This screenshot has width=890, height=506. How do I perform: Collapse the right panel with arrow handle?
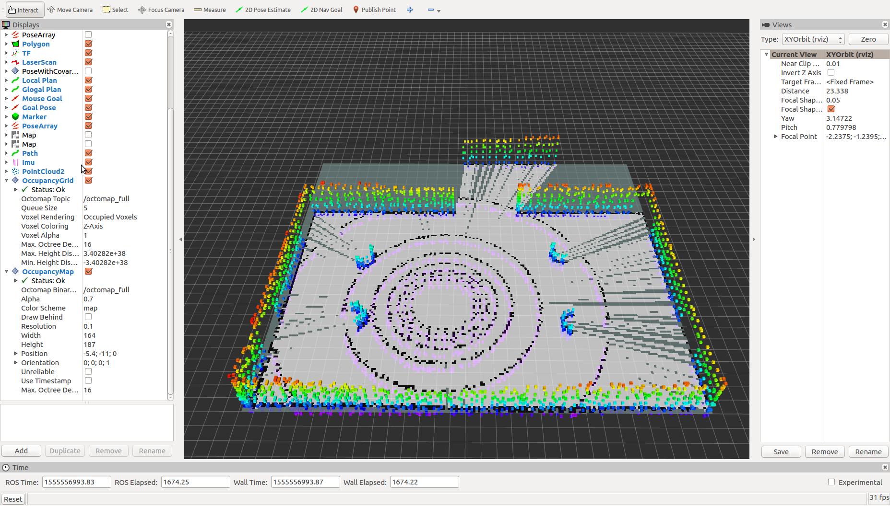[x=754, y=239]
